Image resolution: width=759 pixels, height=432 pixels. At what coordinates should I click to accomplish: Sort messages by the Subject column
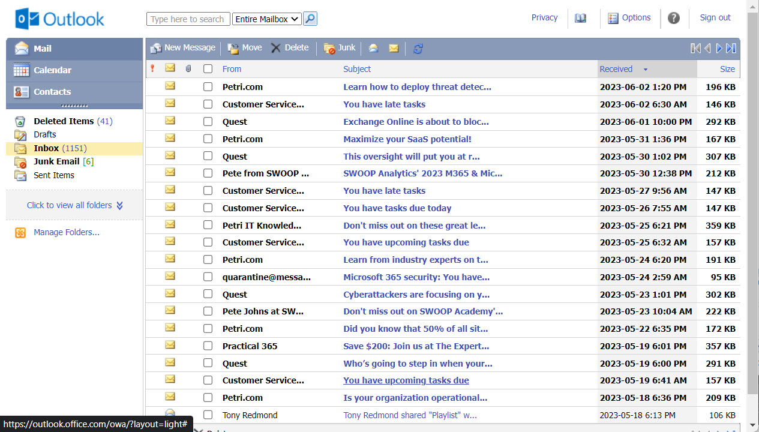pos(357,69)
